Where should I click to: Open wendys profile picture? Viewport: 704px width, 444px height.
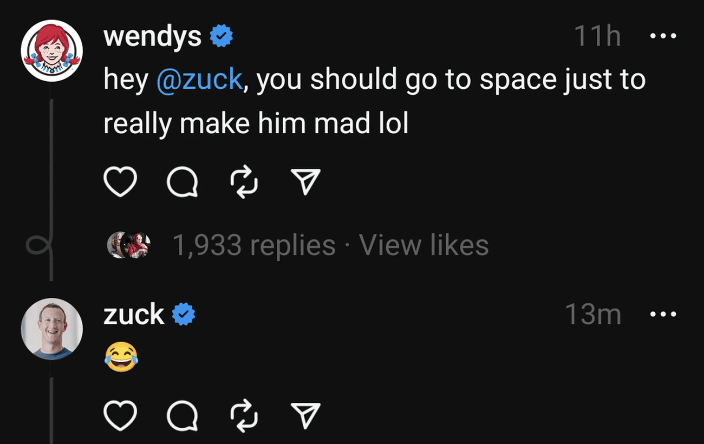click(51, 51)
